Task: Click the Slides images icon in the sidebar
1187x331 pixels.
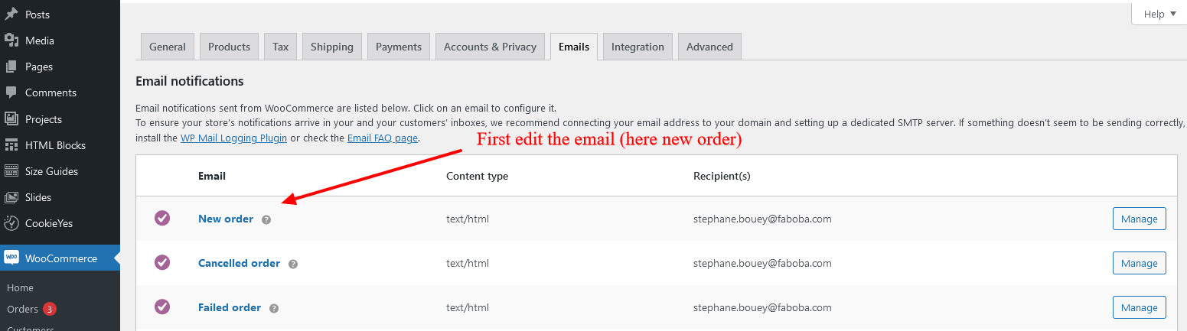Action: pos(11,197)
